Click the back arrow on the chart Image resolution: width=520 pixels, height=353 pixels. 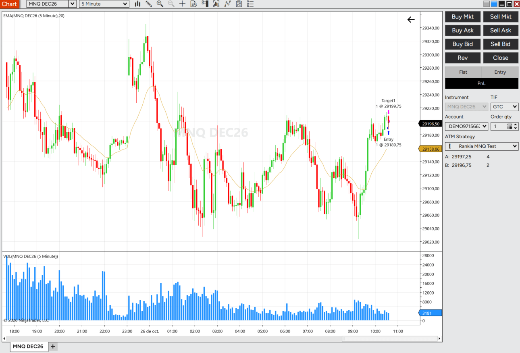[x=411, y=20]
